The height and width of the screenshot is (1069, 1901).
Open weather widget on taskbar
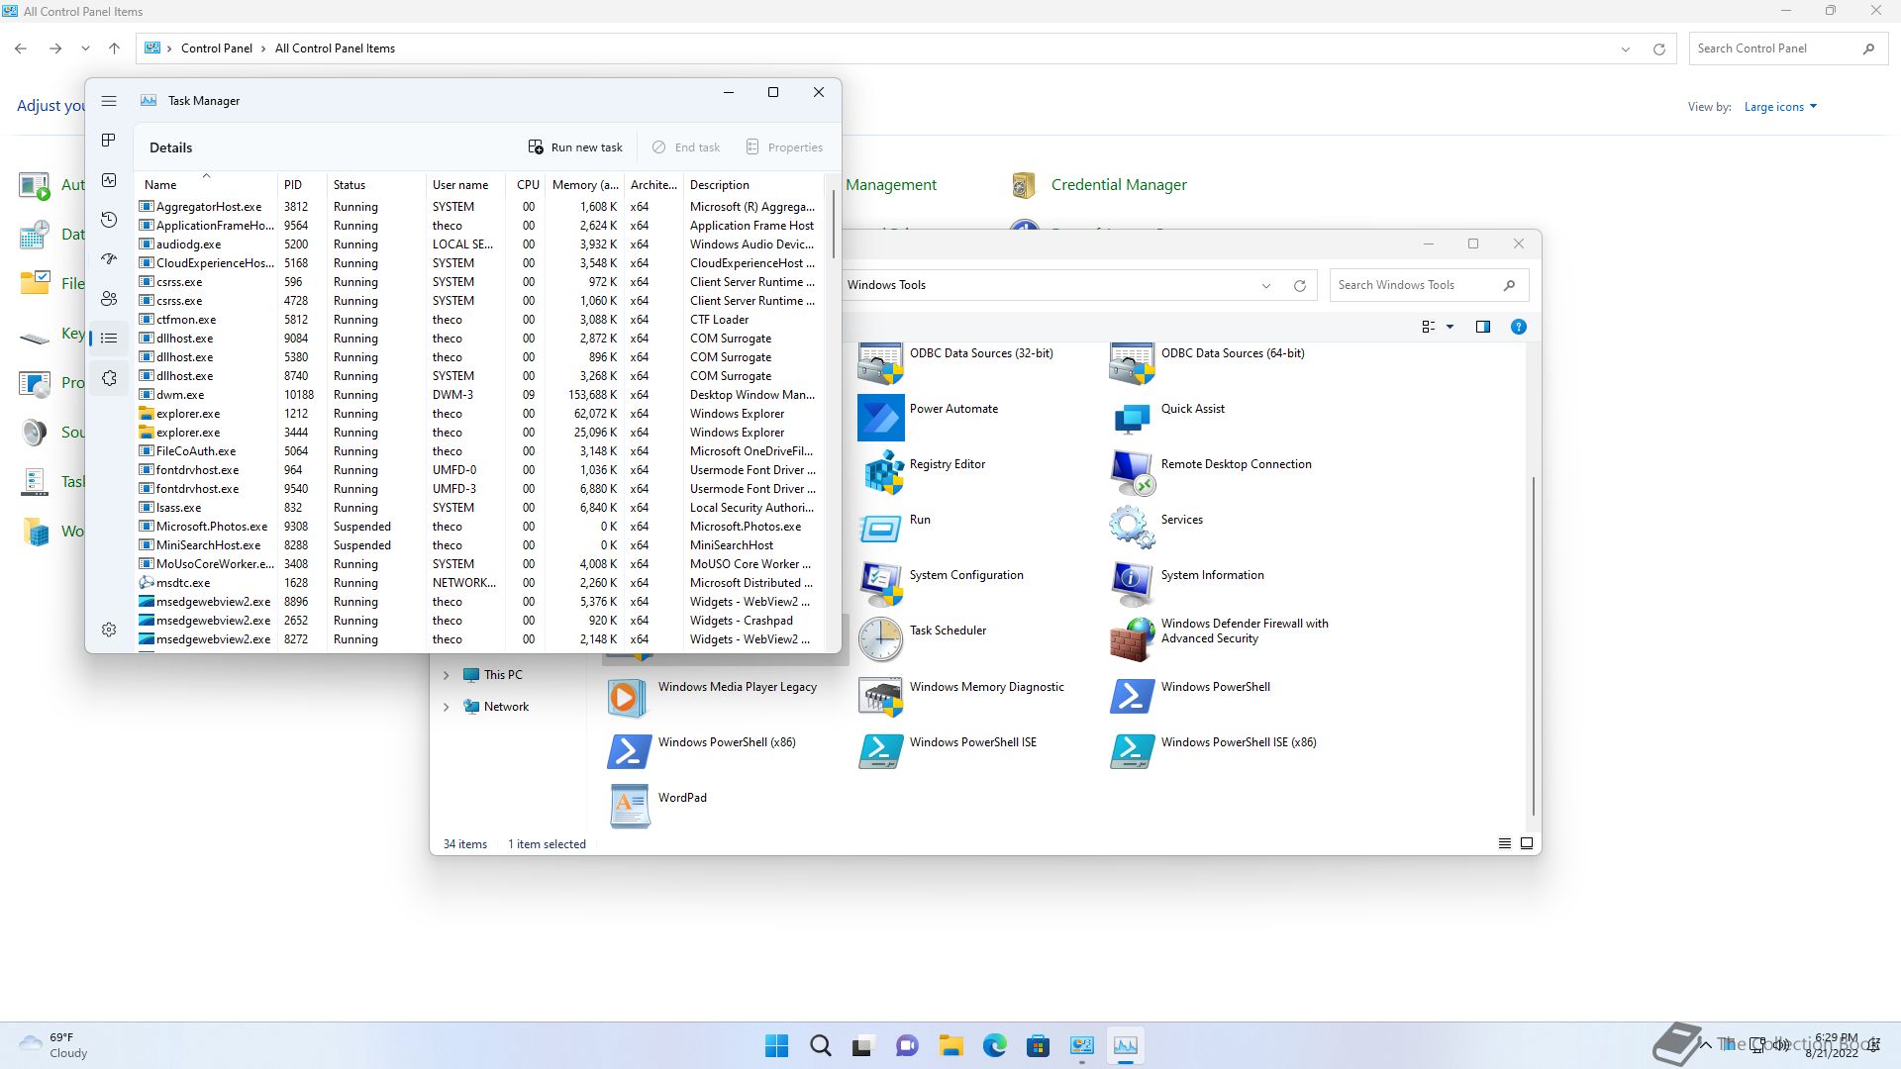(x=54, y=1045)
